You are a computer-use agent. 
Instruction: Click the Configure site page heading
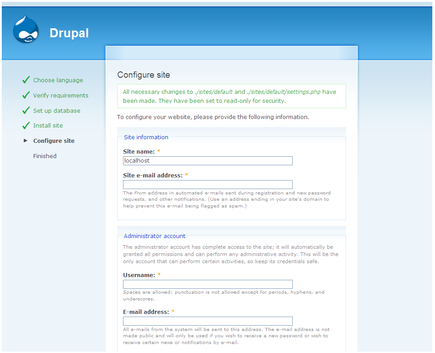144,75
